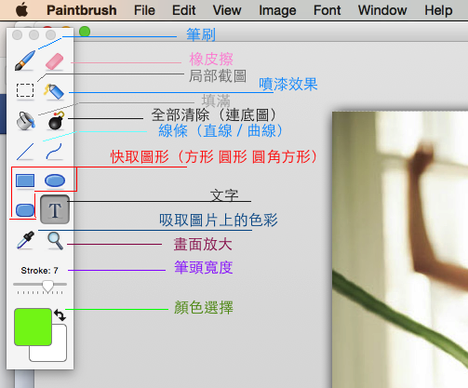The width and height of the screenshot is (468, 388).
Task: Select the pink Eraser tool
Action: pyautogui.click(x=55, y=61)
